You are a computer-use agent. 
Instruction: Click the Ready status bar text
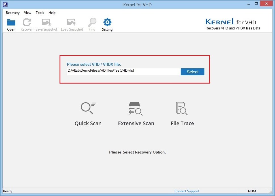point(8,191)
